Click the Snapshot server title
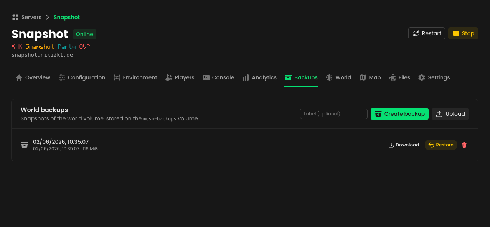The image size is (490, 227). tap(40, 34)
